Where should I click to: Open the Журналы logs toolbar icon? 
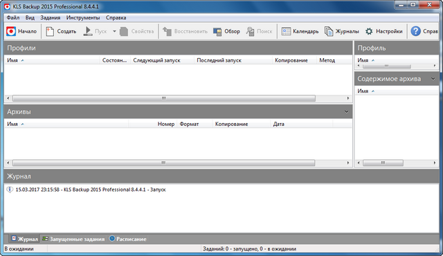(329, 31)
